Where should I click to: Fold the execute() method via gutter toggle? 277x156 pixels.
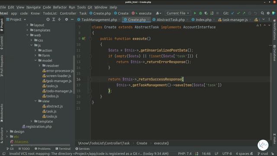90,39
